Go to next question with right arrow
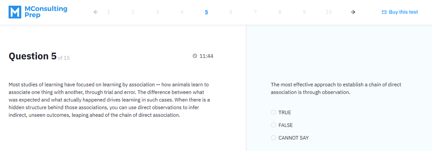The image size is (432, 151). (353, 12)
